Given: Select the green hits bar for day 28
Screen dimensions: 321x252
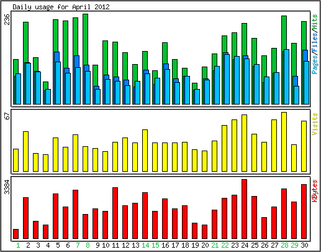Looking at the screenshot, I should tap(284, 33).
